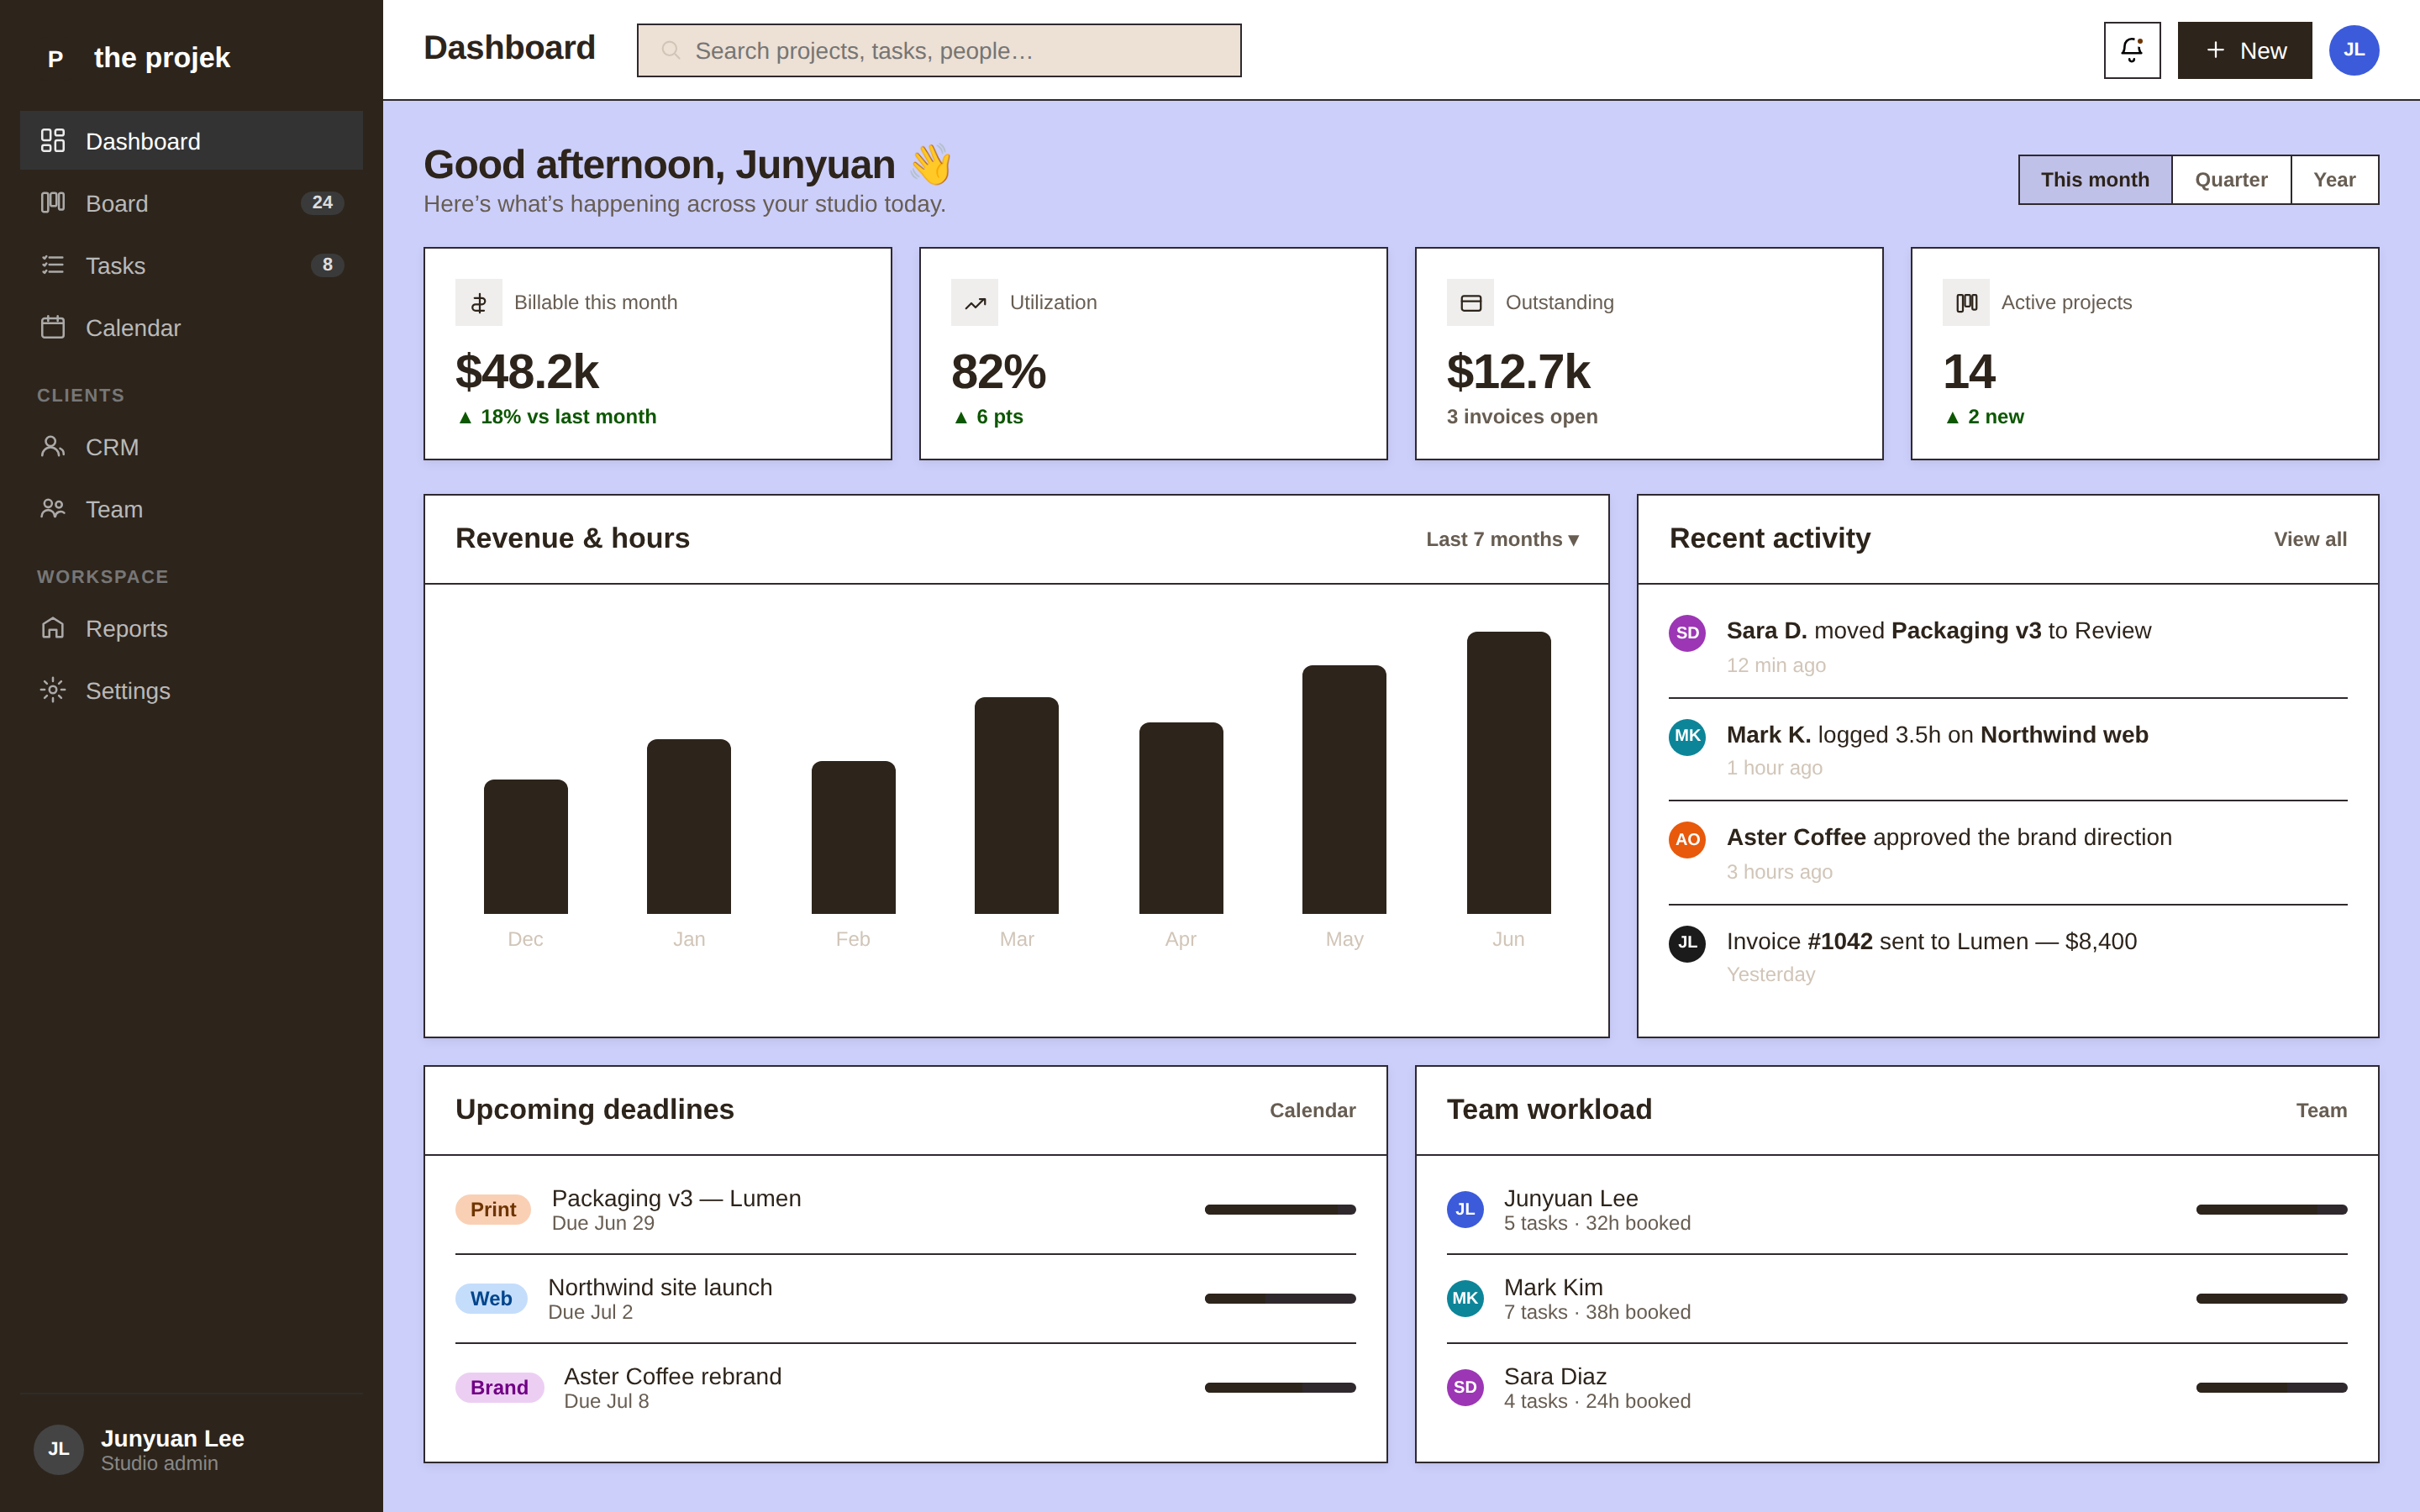Click the Reports icon in sidebar

coord(53,628)
